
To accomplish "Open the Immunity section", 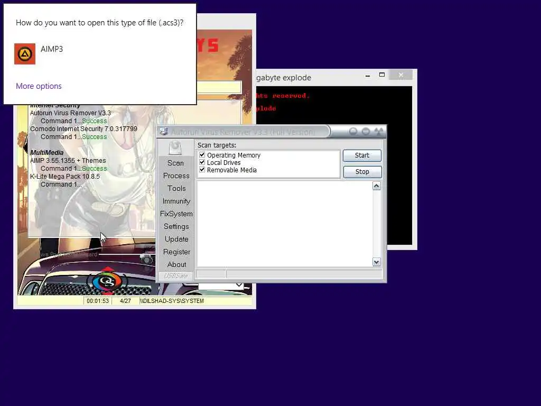I will 176,201.
